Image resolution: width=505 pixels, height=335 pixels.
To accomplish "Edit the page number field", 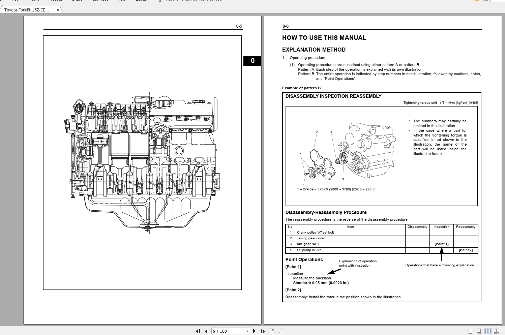I will pos(226,331).
